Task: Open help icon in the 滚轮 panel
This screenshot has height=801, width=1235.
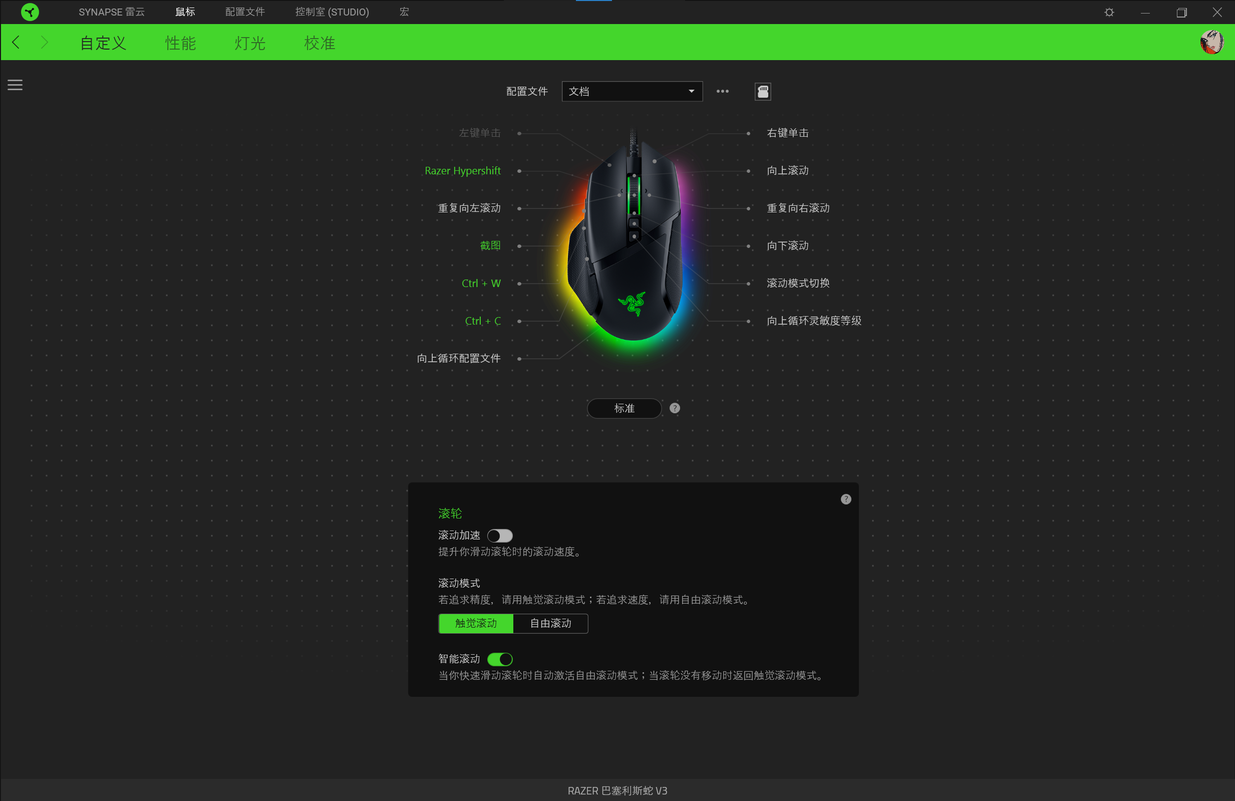Action: 845,499
